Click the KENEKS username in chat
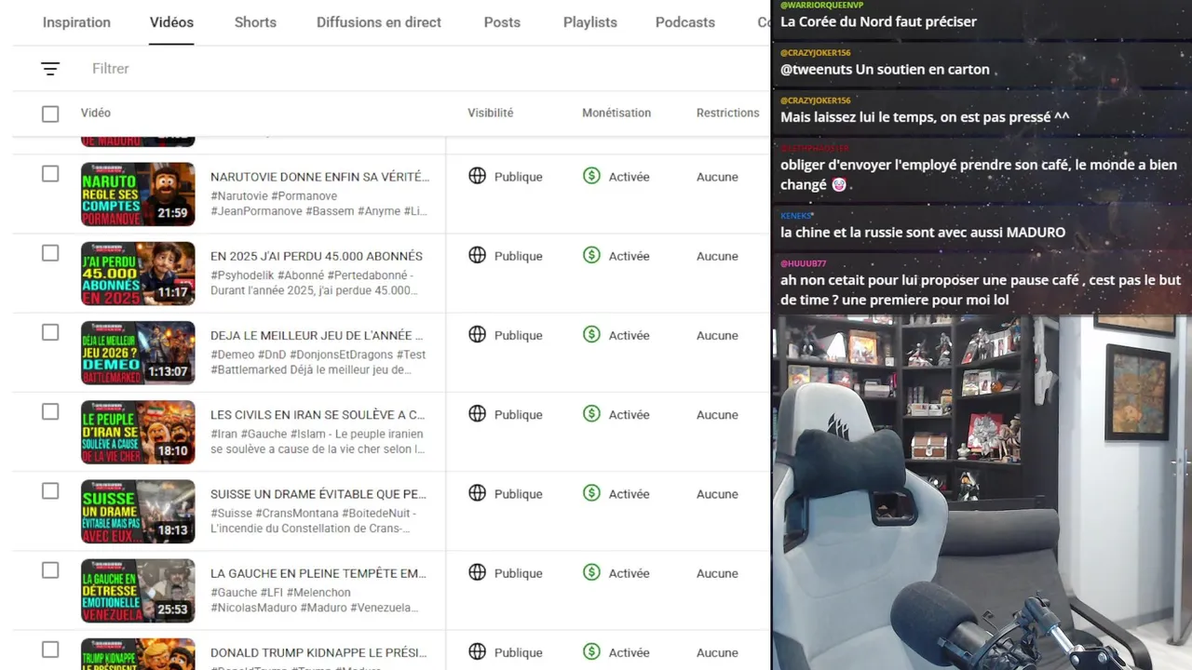Image resolution: width=1192 pixels, height=670 pixels. tap(797, 216)
